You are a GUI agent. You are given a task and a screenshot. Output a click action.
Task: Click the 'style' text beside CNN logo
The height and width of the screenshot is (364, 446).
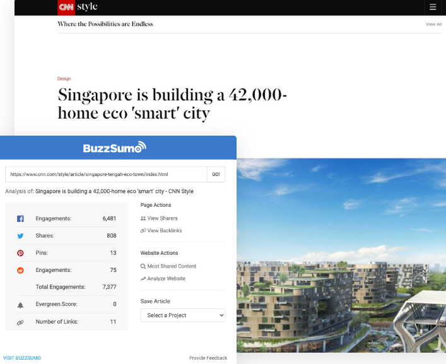pos(87,6)
